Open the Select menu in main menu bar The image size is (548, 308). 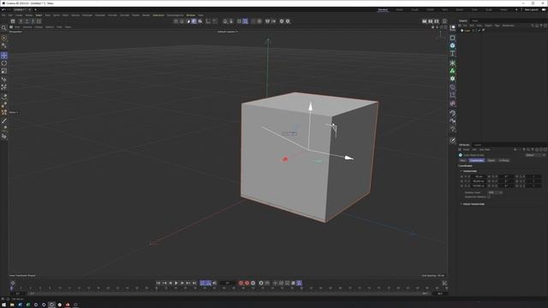tap(39, 15)
